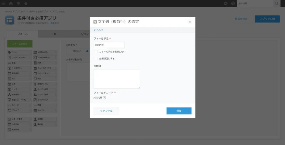This screenshot has width=285, height=145.
Task: Select チェックボックス field in palette
Action: click(45, 68)
